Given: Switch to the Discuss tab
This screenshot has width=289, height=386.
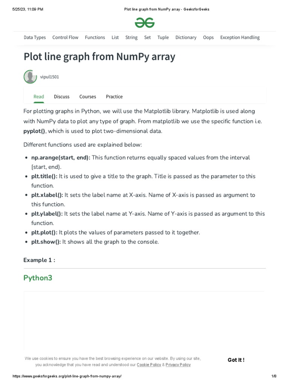Looking at the screenshot, I should tap(62, 96).
